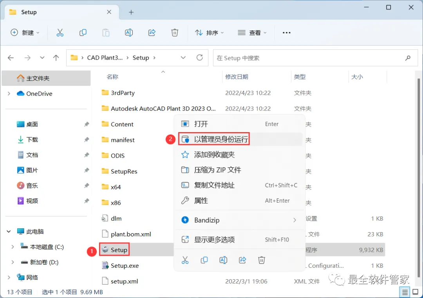The height and width of the screenshot is (298, 423).
Task: Click the Share icon in top toolbar
Action: click(152, 33)
